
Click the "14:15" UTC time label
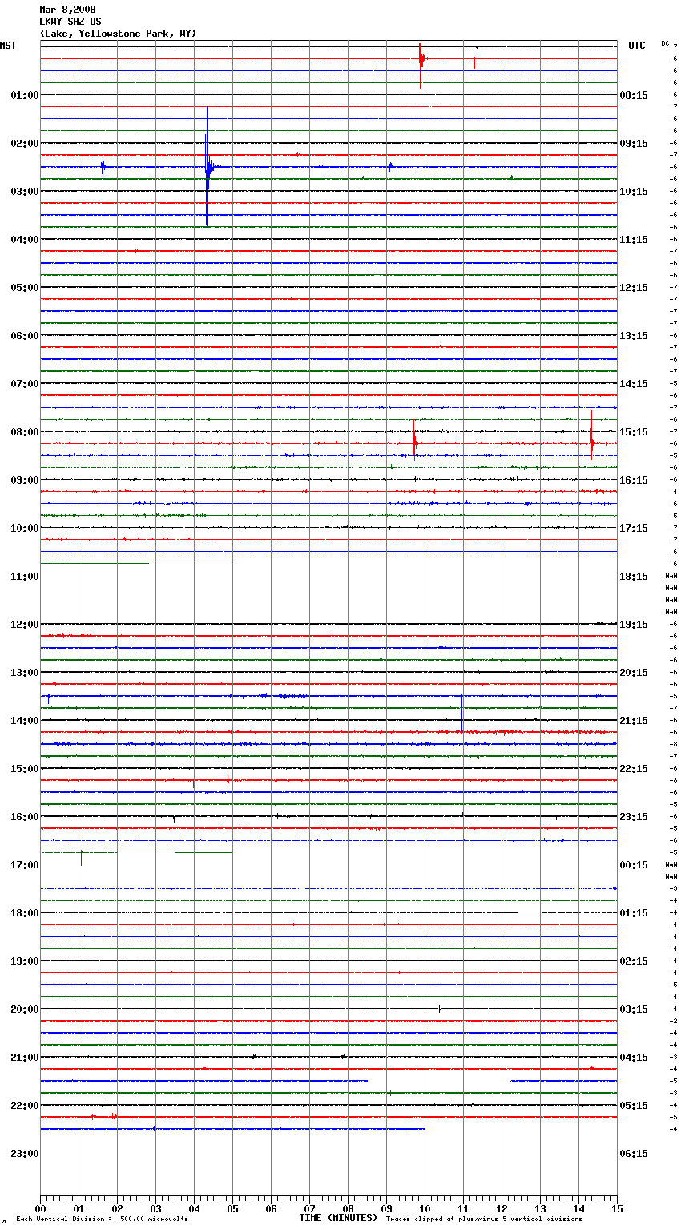point(634,384)
